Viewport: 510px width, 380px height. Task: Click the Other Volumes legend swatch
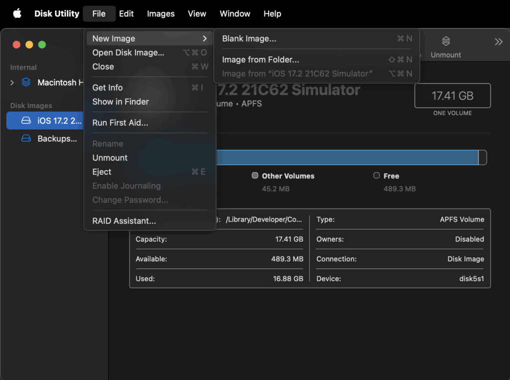click(255, 176)
